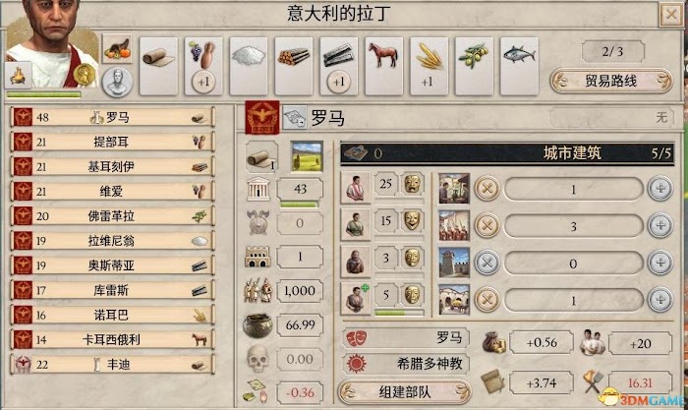Click the olive branch resource icon
The width and height of the screenshot is (688, 410).
coord(474,56)
